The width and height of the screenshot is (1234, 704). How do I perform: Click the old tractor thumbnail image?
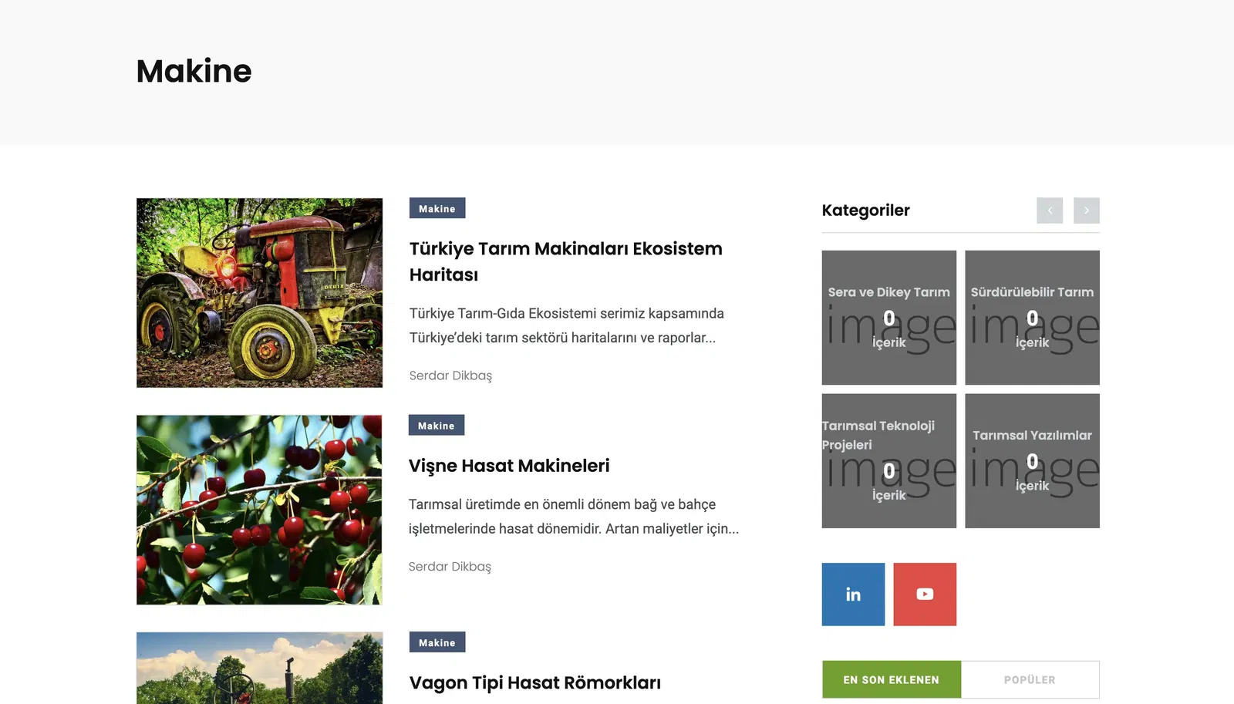click(x=259, y=293)
